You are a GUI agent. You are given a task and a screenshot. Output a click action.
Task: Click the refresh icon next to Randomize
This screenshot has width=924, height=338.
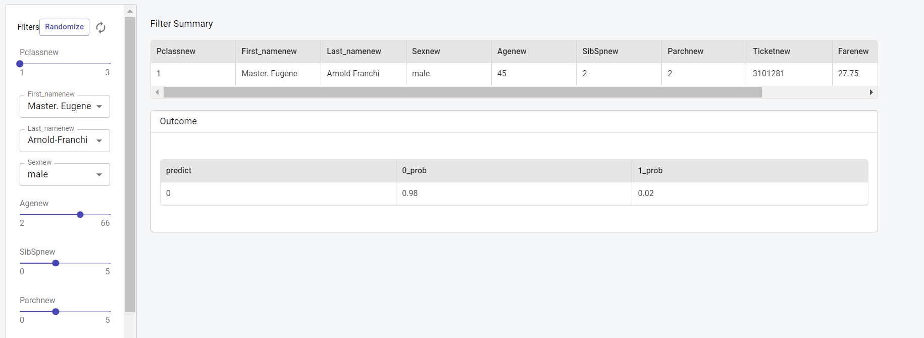(x=101, y=28)
